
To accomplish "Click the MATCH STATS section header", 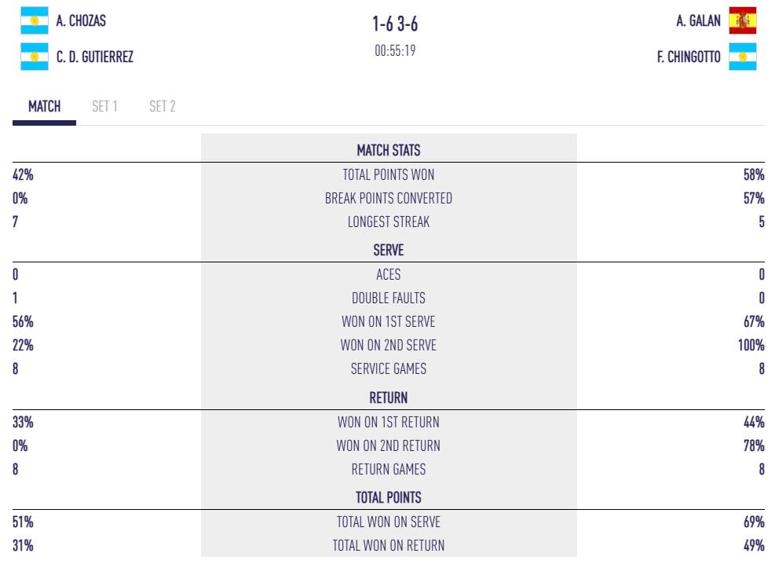I will pos(389,150).
